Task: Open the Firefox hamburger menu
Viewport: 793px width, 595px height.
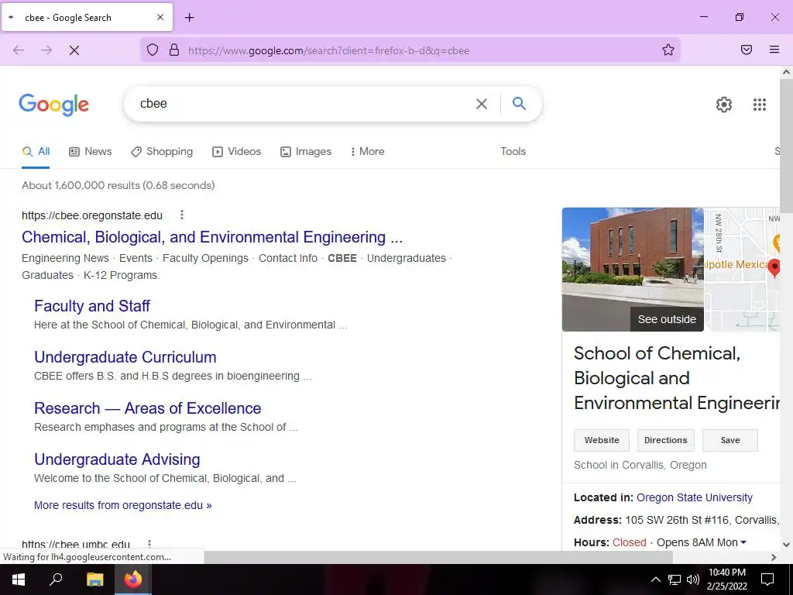Action: 774,50
